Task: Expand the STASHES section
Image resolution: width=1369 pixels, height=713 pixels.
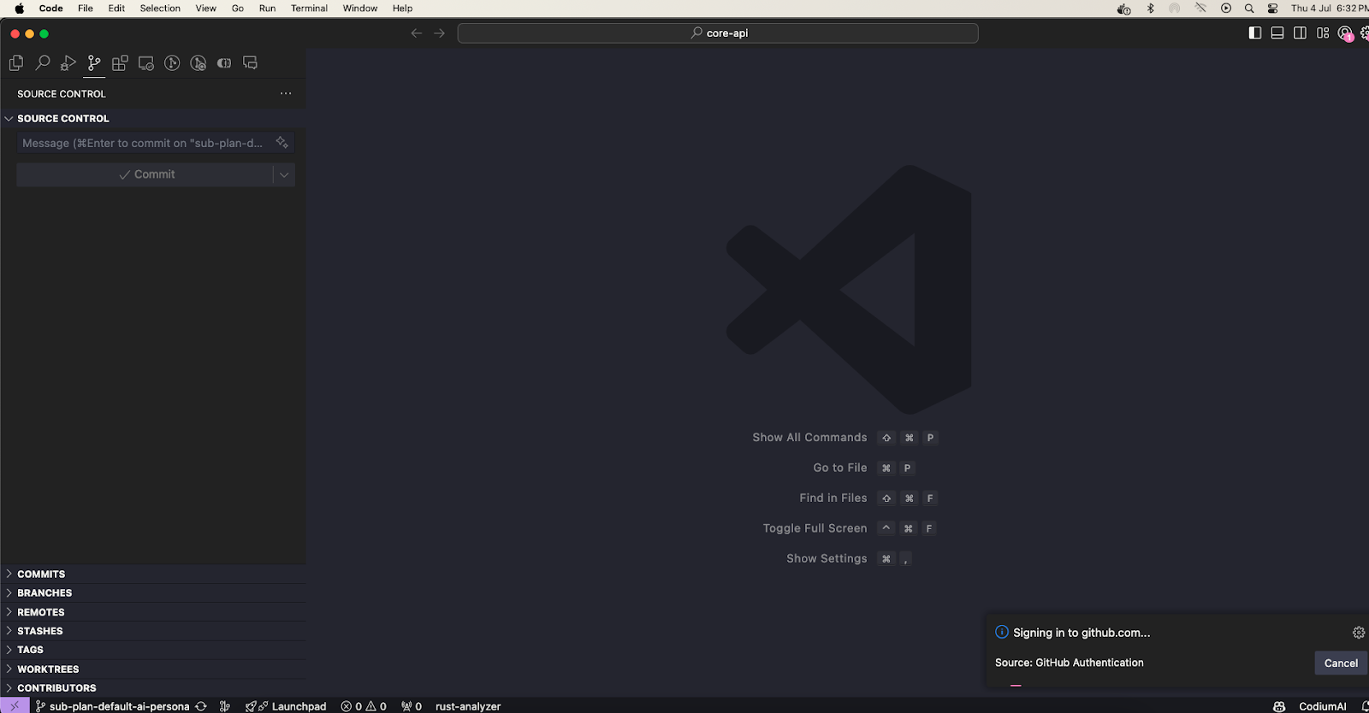Action: click(153, 631)
